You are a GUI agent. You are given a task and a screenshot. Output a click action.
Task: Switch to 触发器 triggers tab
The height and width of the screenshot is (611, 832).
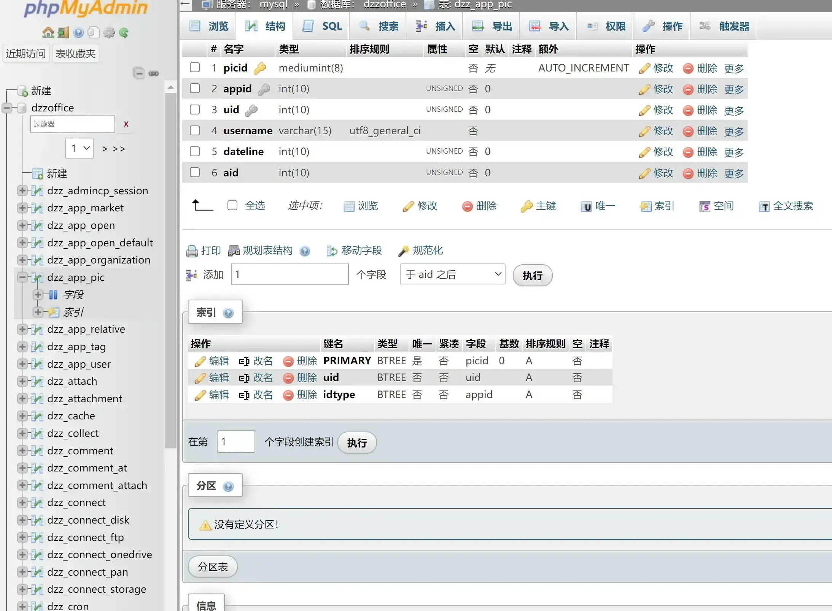724,26
